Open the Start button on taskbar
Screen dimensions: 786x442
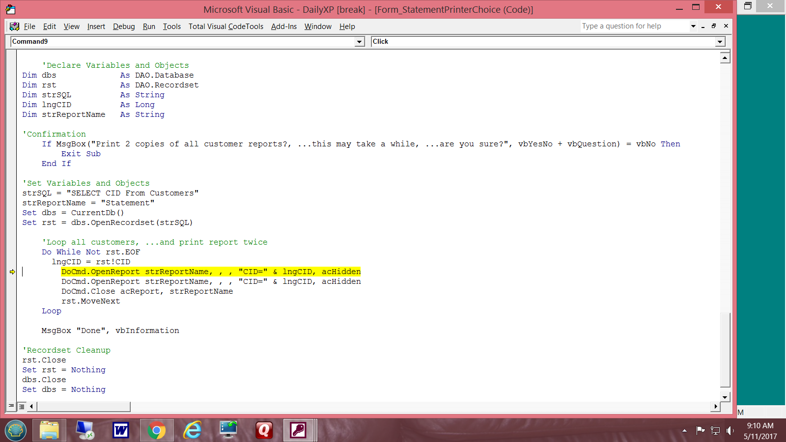[16, 430]
